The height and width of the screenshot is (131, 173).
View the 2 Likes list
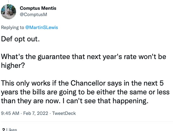click(x=9, y=129)
